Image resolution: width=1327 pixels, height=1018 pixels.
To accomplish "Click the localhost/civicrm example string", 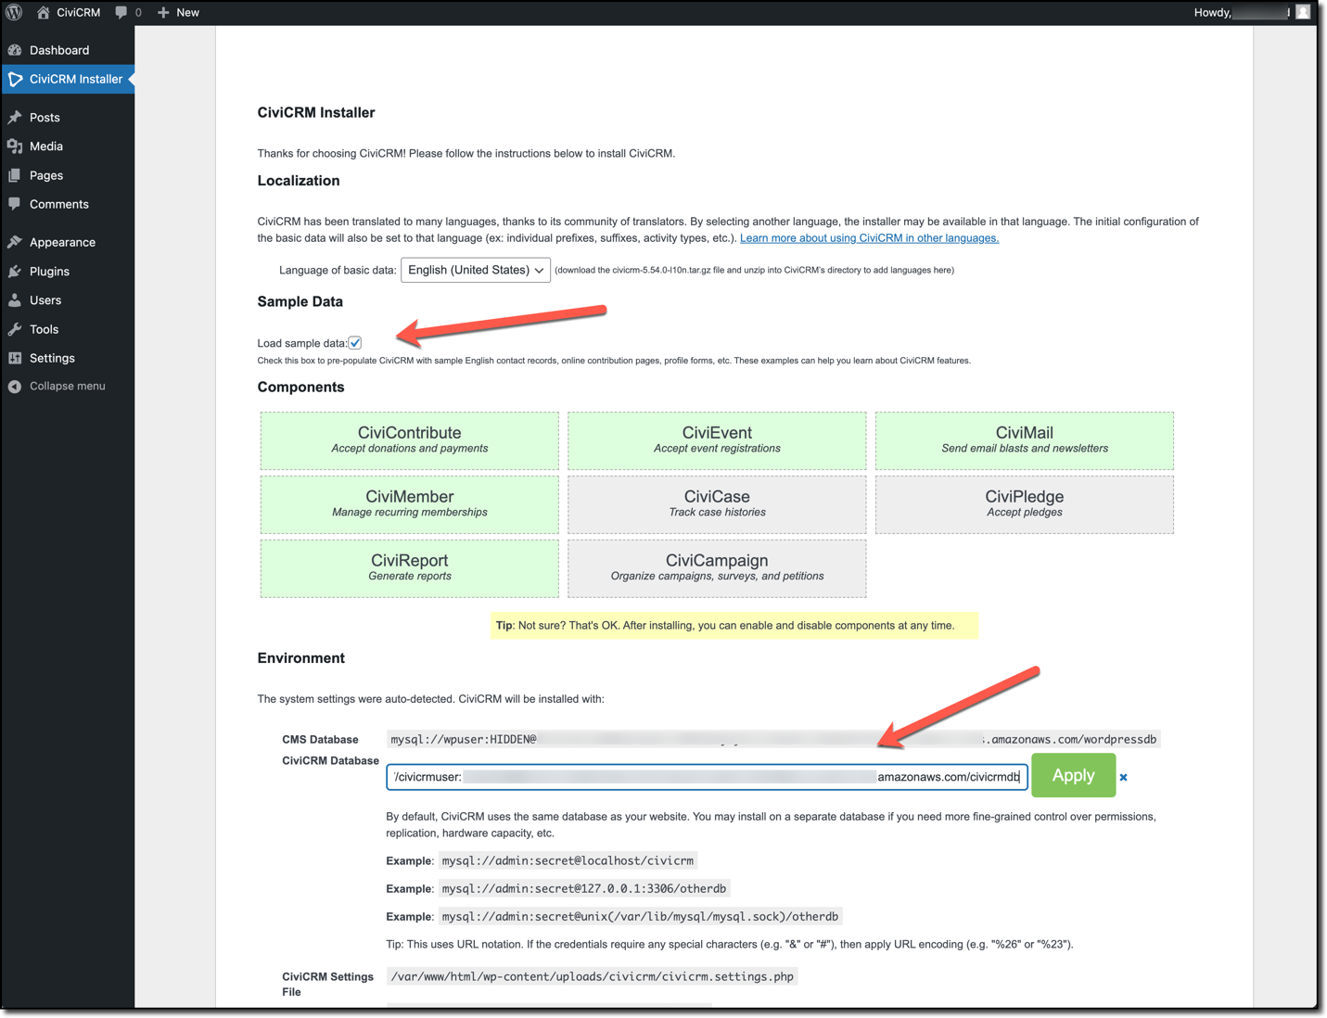I will (568, 860).
